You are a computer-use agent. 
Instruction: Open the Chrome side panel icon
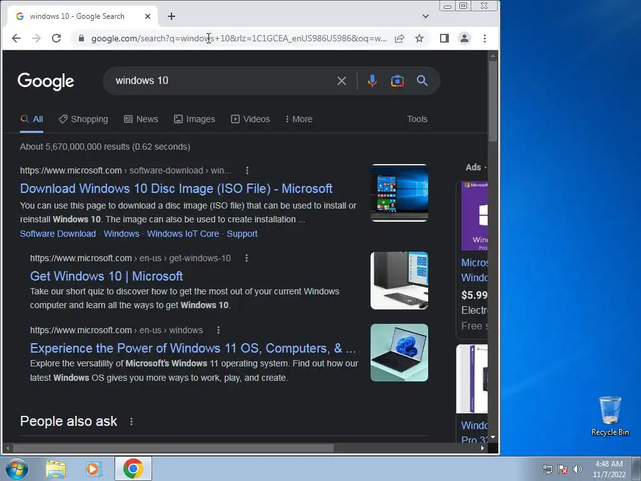[x=444, y=38]
